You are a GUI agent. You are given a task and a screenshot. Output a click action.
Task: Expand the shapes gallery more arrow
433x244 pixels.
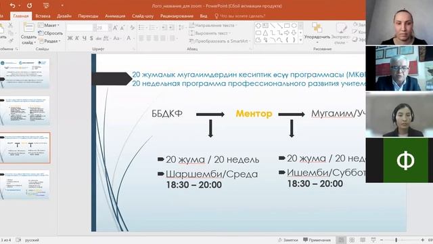pos(300,40)
